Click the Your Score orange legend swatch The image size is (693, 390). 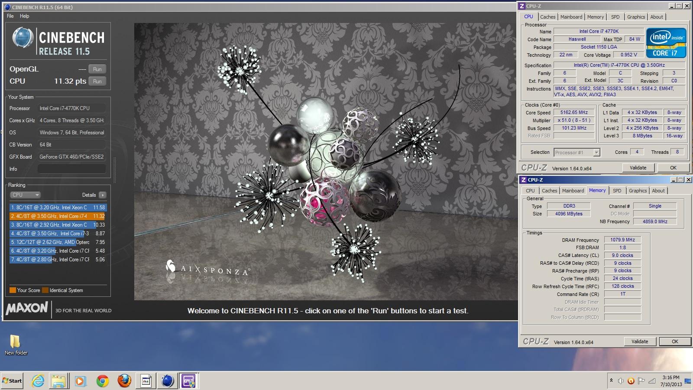point(13,290)
